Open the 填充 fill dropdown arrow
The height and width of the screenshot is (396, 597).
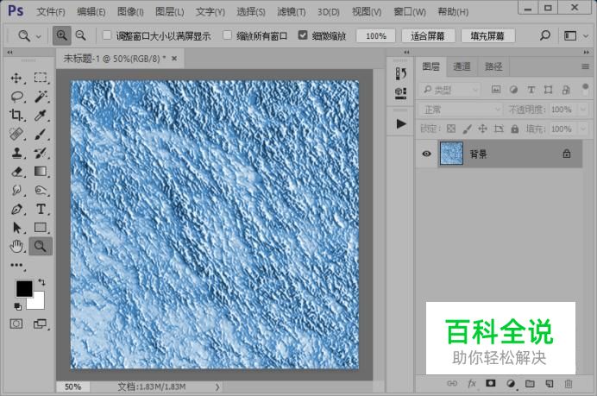(x=583, y=129)
